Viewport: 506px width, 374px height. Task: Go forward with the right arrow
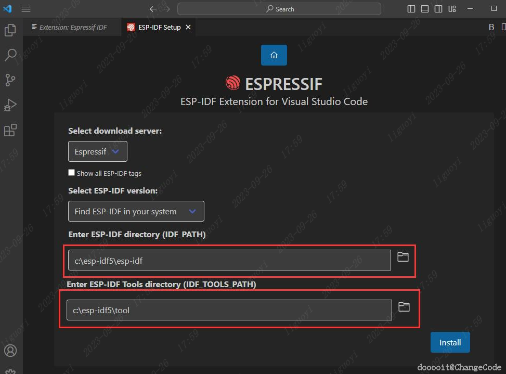click(166, 9)
